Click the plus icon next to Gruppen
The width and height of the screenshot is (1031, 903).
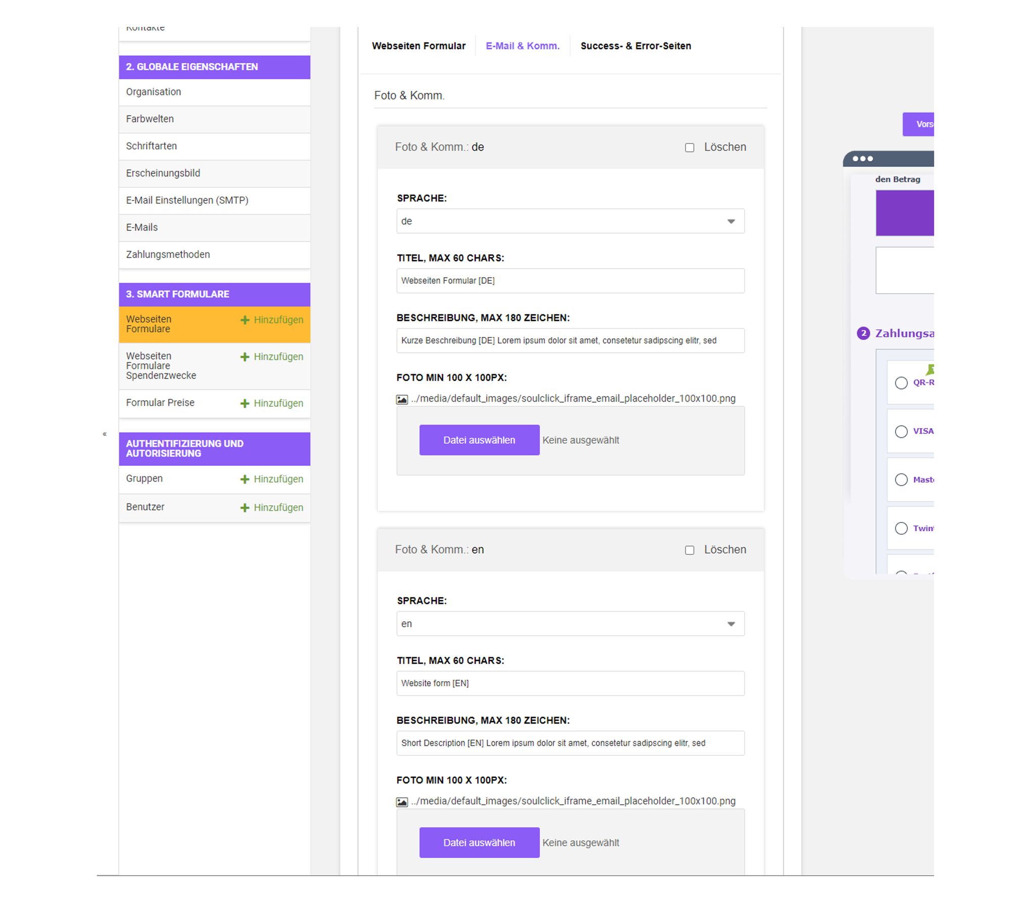click(x=245, y=479)
